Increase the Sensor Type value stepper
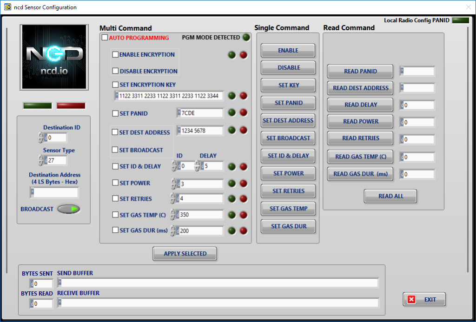476x322 pixels. click(40, 157)
